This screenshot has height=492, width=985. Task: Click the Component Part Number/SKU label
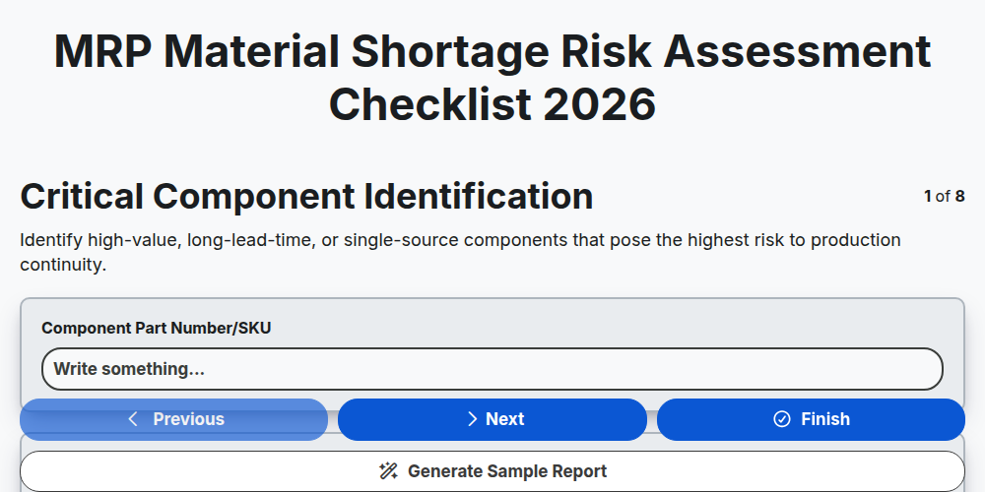157,328
